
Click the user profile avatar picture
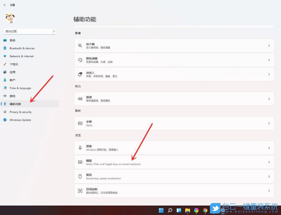[x=10, y=18]
